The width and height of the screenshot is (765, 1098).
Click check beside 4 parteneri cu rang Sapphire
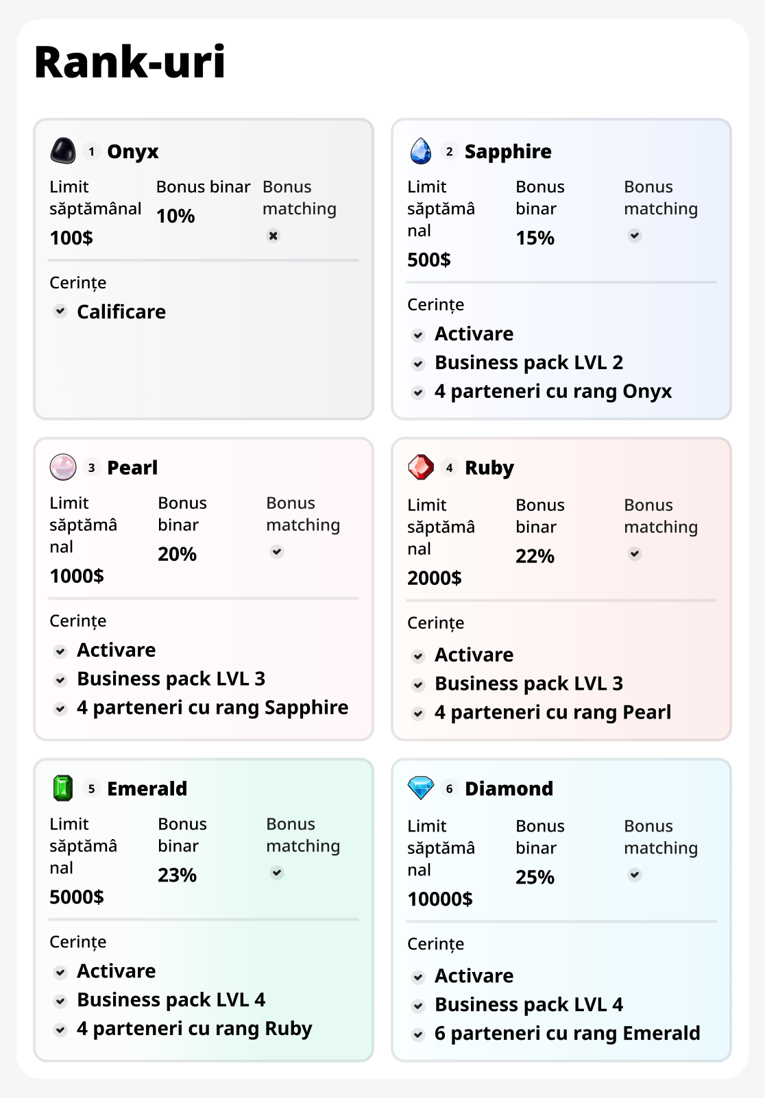tap(60, 709)
